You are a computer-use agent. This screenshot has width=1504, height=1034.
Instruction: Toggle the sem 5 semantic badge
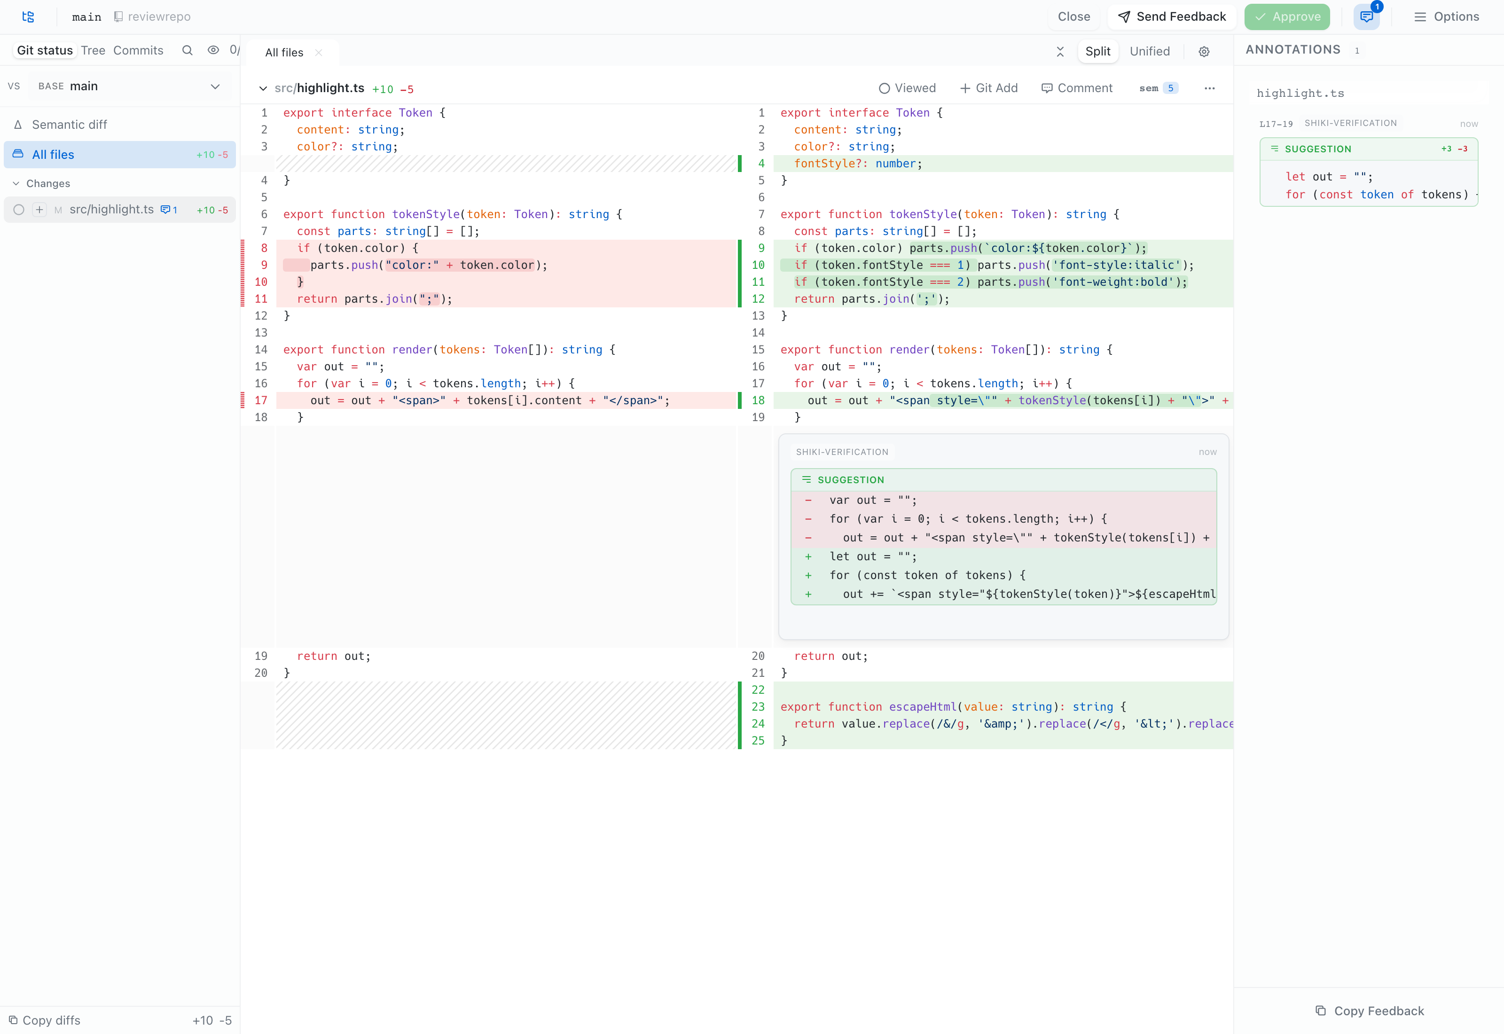tap(1158, 88)
